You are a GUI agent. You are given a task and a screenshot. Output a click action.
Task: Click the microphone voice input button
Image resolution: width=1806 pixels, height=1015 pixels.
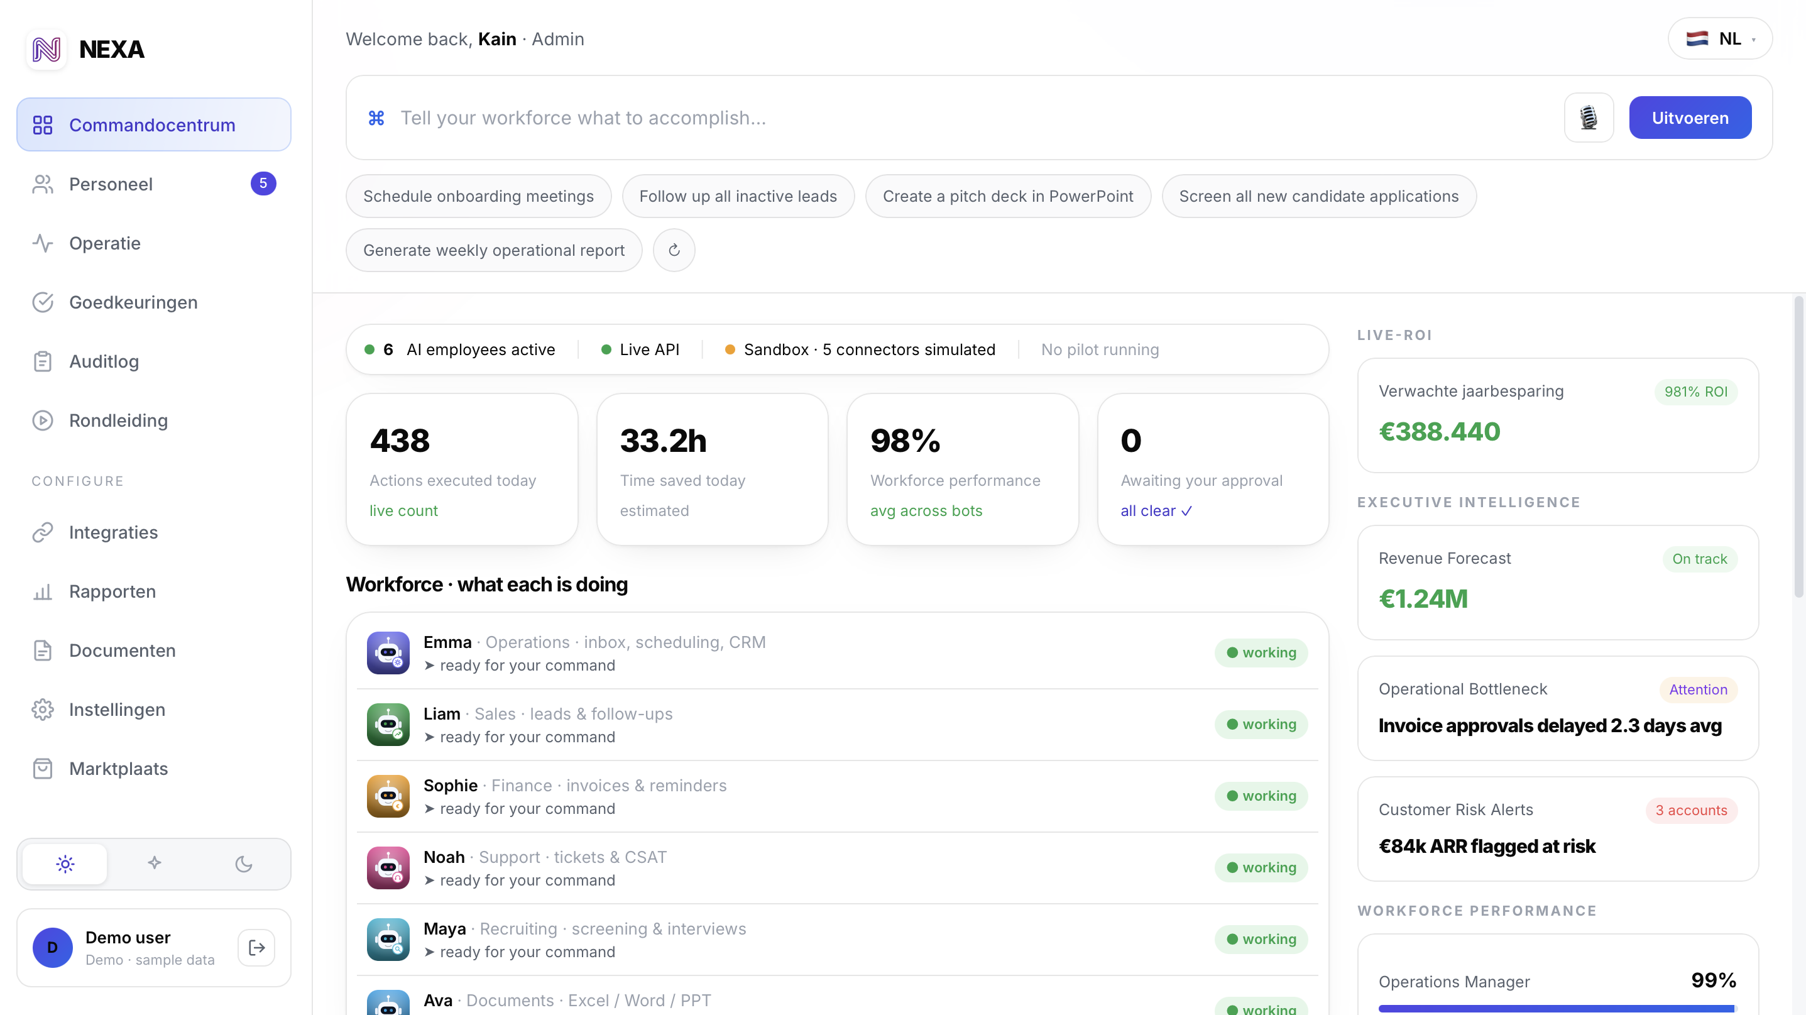click(1589, 118)
